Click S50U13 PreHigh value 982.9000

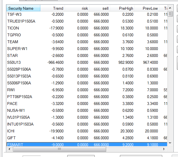126,62
